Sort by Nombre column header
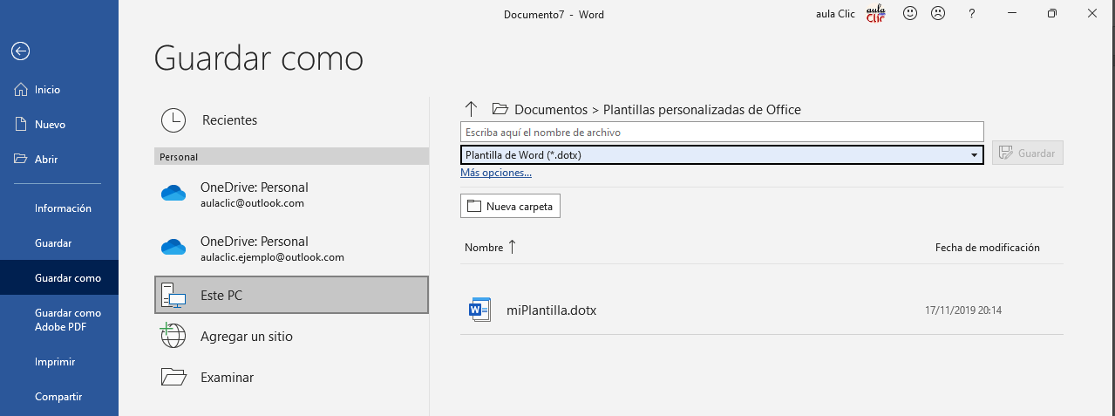The height and width of the screenshot is (416, 1115). click(x=484, y=248)
